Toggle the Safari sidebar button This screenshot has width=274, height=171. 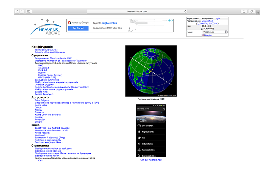[x=29, y=11]
